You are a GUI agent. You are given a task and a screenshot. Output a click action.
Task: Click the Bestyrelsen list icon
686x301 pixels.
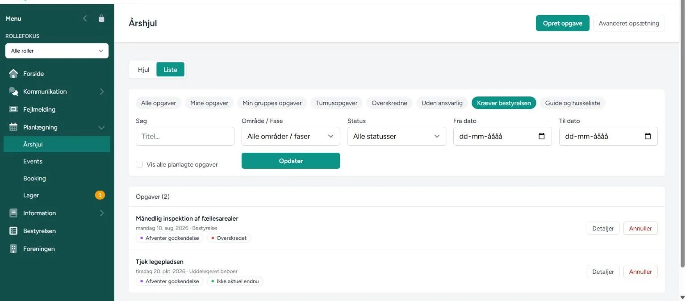point(13,231)
